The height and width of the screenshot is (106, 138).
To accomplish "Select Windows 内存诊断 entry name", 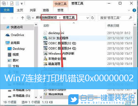I will tap(61, 53).
